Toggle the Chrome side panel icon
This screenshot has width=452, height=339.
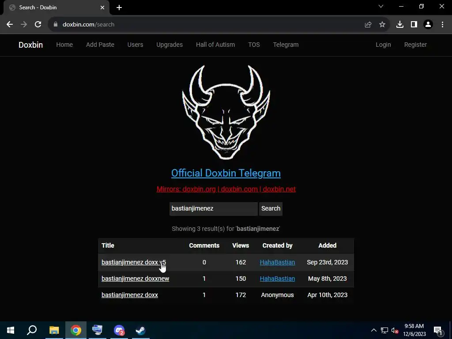tap(414, 25)
